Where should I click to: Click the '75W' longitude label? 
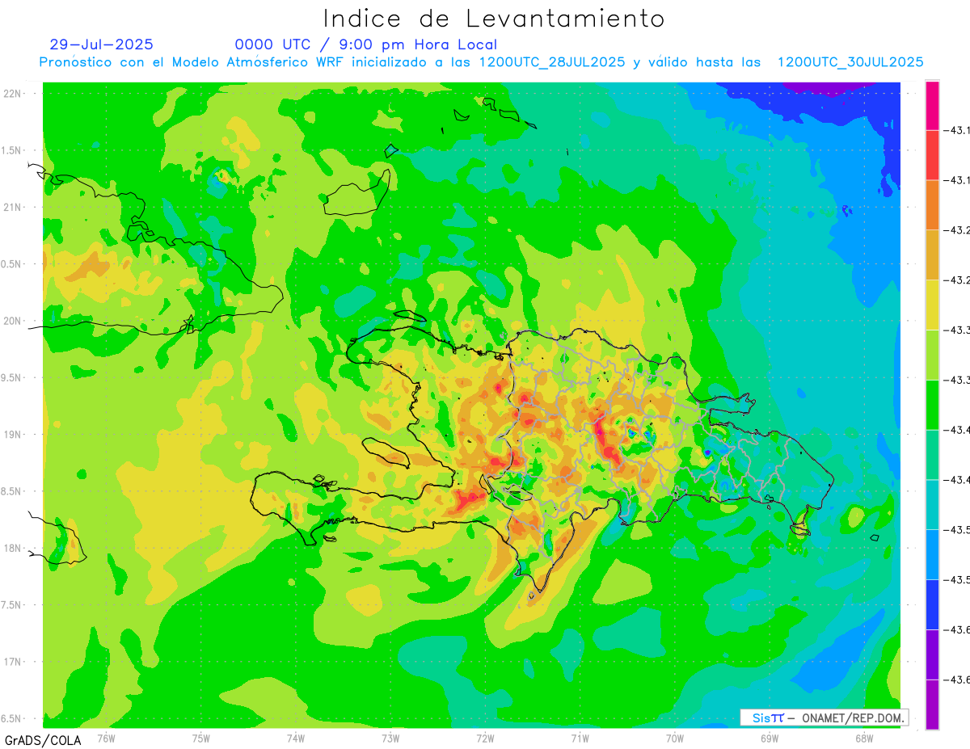click(201, 738)
